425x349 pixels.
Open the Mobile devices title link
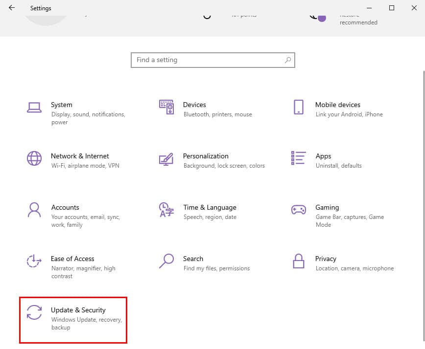(x=338, y=105)
